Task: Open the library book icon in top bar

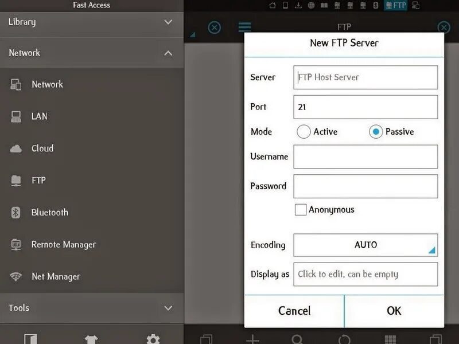Action: pyautogui.click(x=324, y=5)
